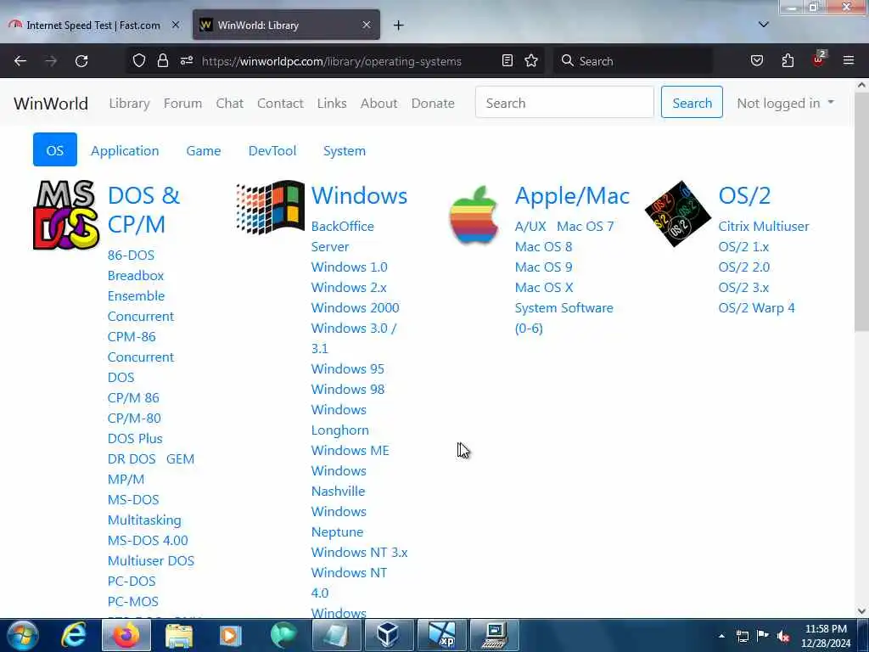
Task: Launch Internet Explorer from taskbar
Action: pyautogui.click(x=73, y=635)
